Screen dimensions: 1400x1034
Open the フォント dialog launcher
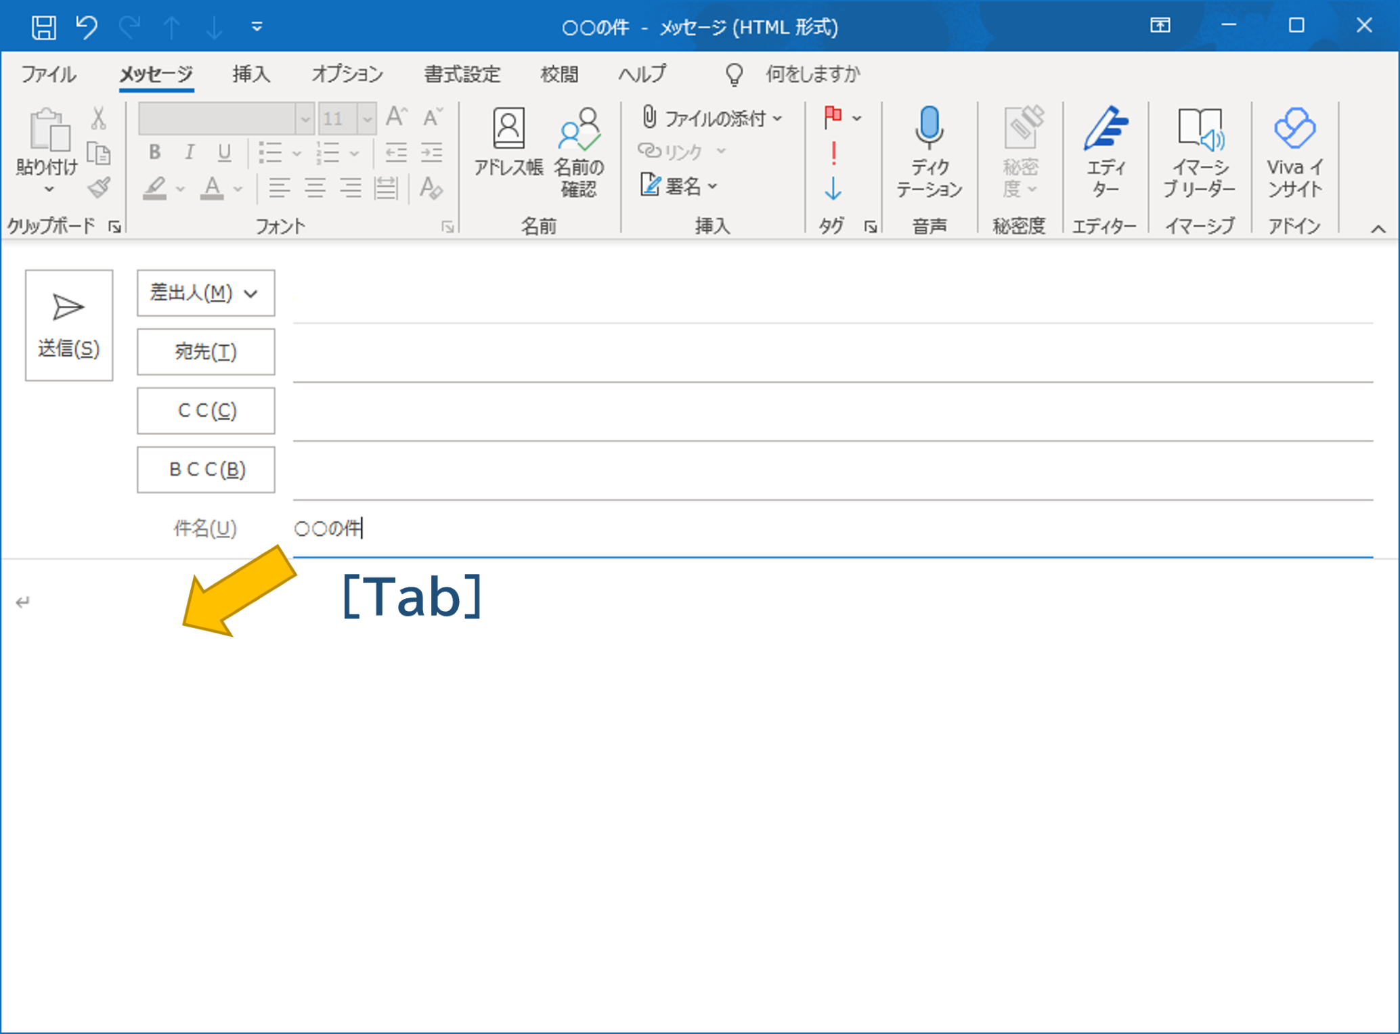(x=447, y=227)
